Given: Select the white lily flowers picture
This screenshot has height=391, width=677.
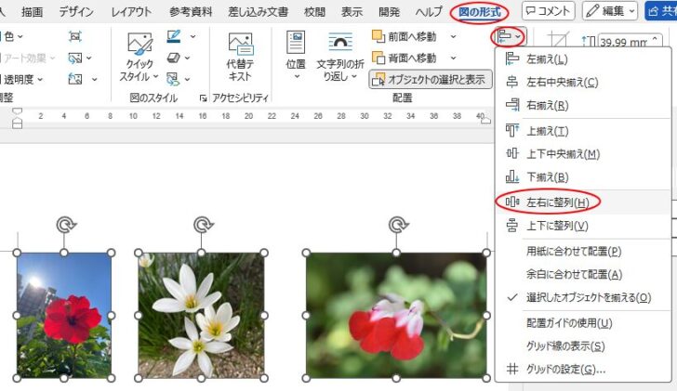Looking at the screenshot, I should point(201,315).
